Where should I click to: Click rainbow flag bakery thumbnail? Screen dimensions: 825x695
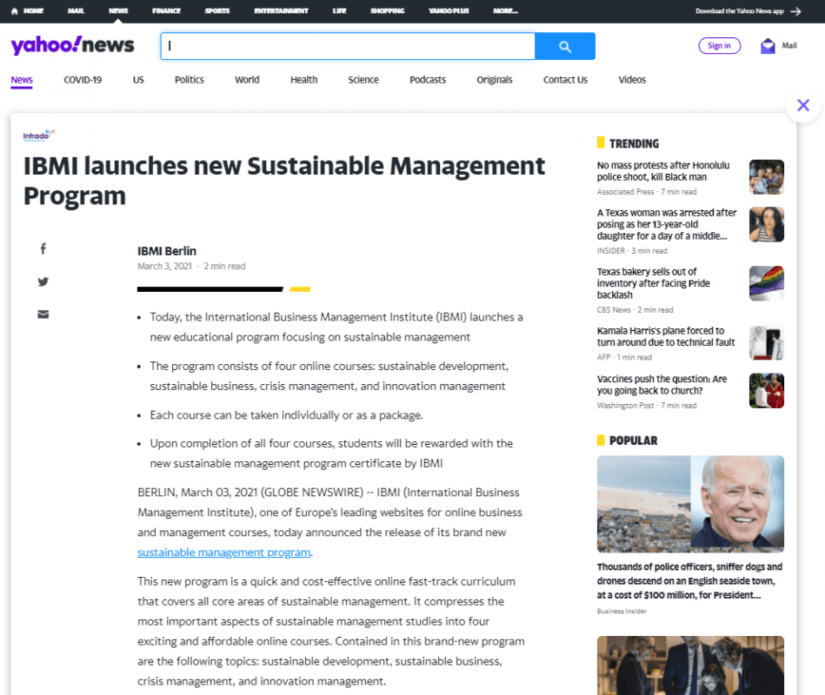767,283
